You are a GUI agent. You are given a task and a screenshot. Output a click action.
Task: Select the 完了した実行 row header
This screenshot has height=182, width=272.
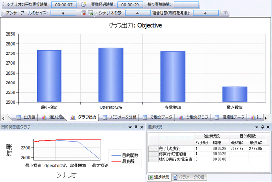click(153, 149)
